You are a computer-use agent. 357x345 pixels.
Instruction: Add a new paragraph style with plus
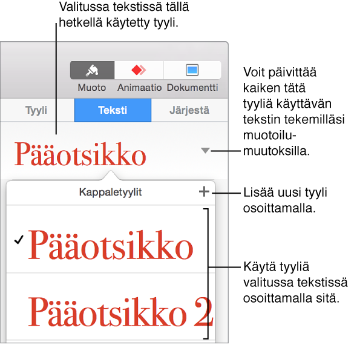204,192
